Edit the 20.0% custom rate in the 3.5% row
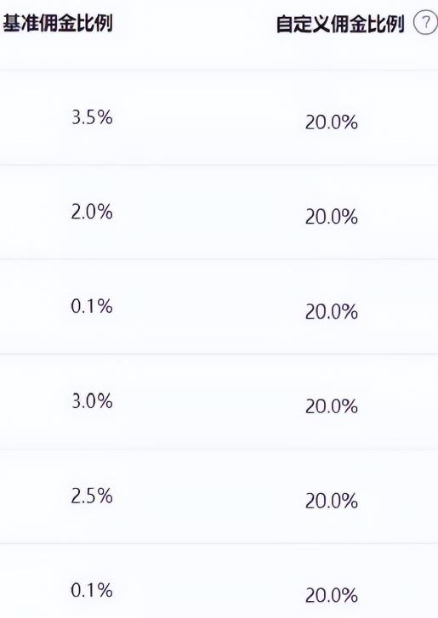The image size is (438, 618). point(332,122)
